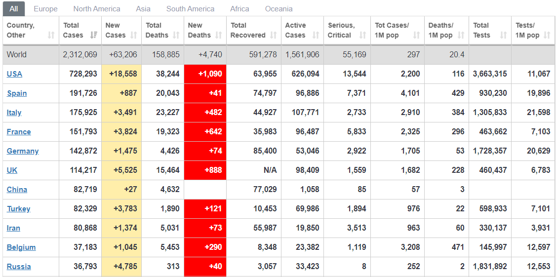The width and height of the screenshot is (557, 277).
Task: Sort by Country column arrow icon
Action: pos(51,35)
